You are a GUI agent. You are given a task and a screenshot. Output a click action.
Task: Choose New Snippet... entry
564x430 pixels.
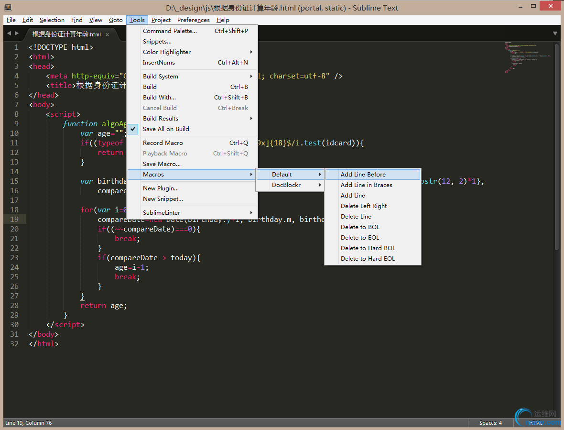[193, 198]
